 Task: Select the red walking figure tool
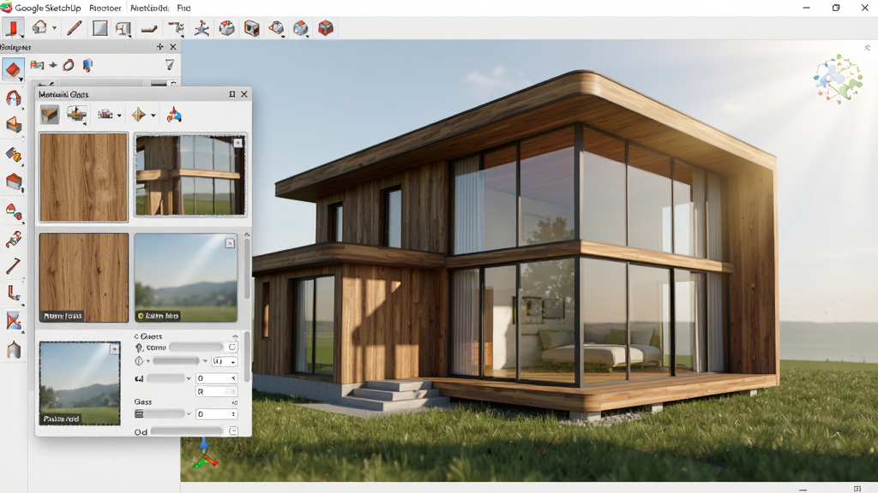(x=201, y=28)
